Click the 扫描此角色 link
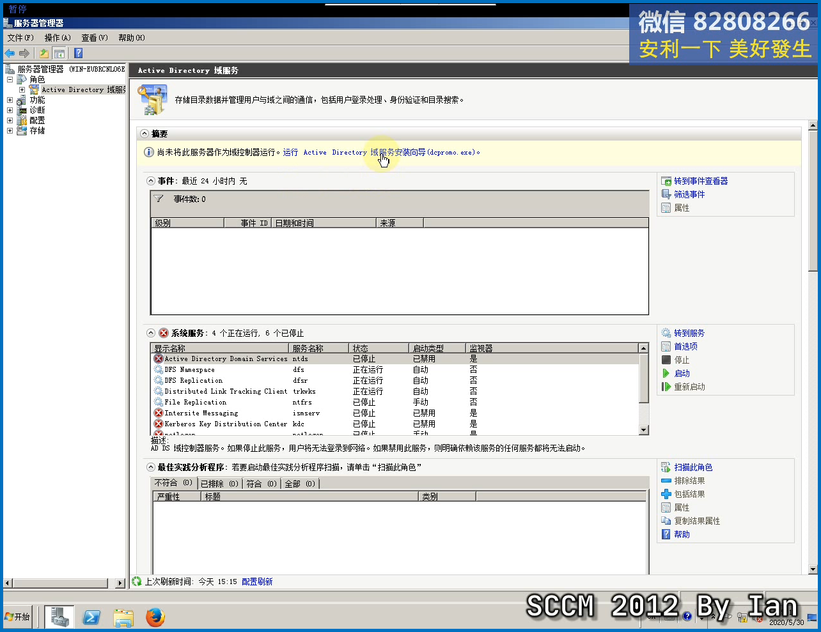The height and width of the screenshot is (632, 821). tap(693, 467)
